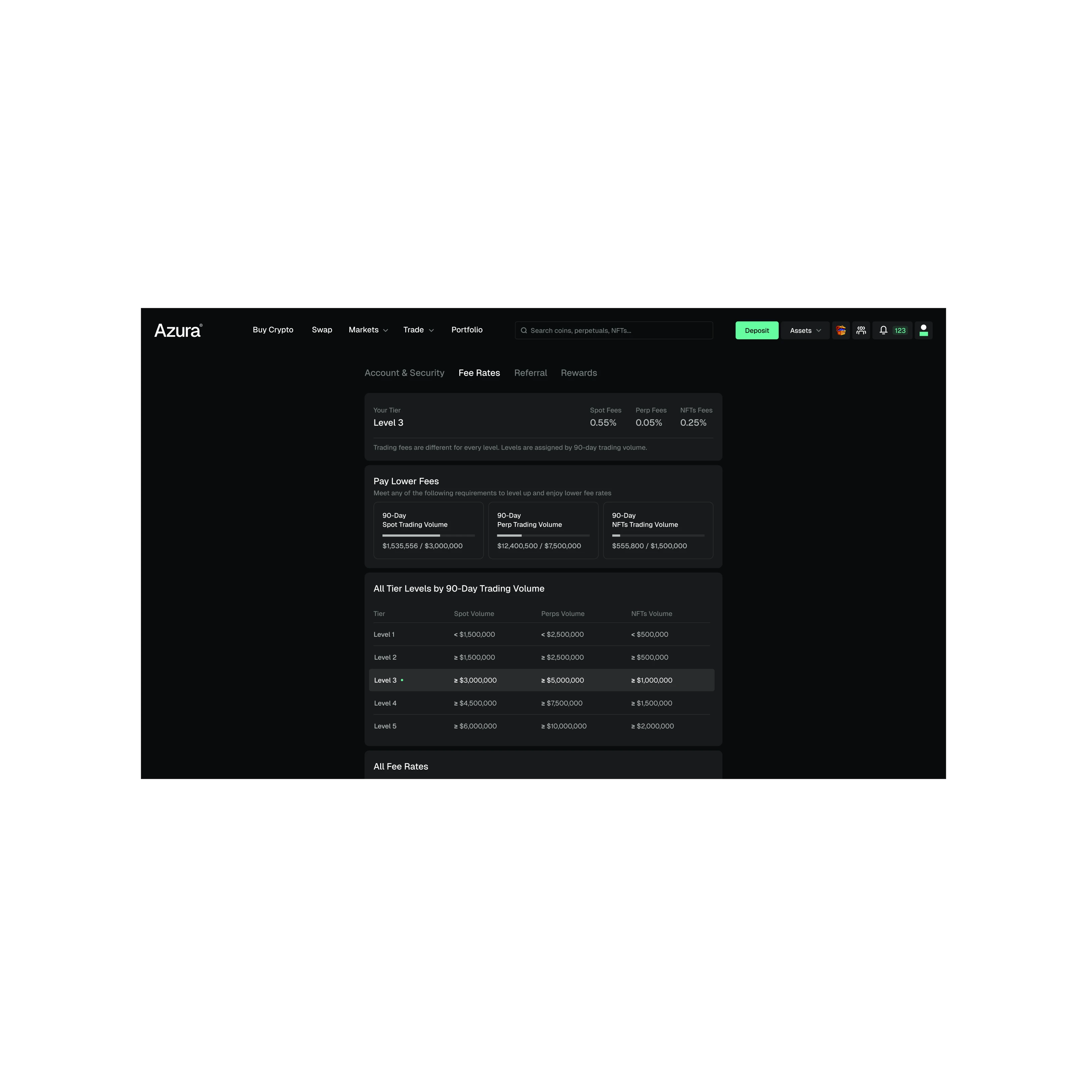Screen dimensions: 1087x1087
Task: Click the Tier column header
Action: [379, 614]
